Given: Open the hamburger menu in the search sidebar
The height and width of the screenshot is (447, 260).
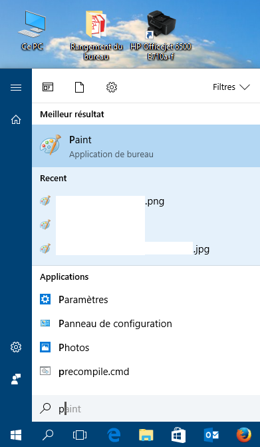Looking at the screenshot, I should tap(16, 87).
